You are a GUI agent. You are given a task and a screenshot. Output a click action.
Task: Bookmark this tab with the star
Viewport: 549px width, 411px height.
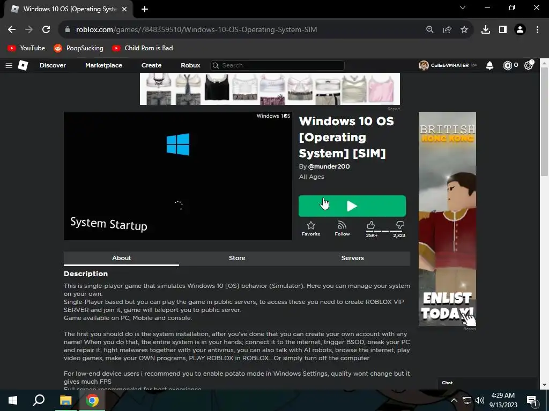(x=464, y=30)
